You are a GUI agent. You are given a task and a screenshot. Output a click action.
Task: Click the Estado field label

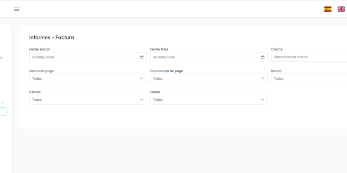pos(35,92)
